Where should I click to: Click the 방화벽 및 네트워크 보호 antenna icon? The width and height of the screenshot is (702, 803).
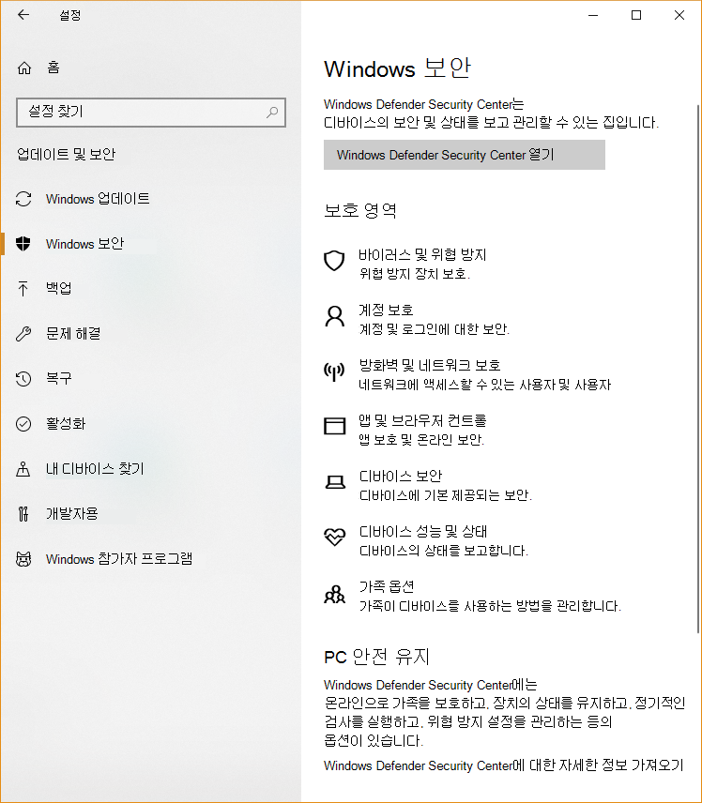(334, 371)
